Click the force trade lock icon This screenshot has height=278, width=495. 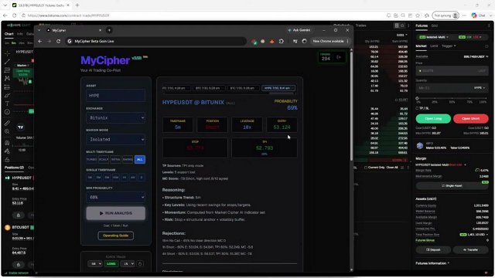140,264
